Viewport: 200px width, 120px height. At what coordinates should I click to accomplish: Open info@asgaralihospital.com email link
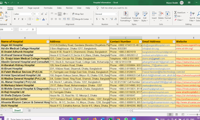(156, 45)
